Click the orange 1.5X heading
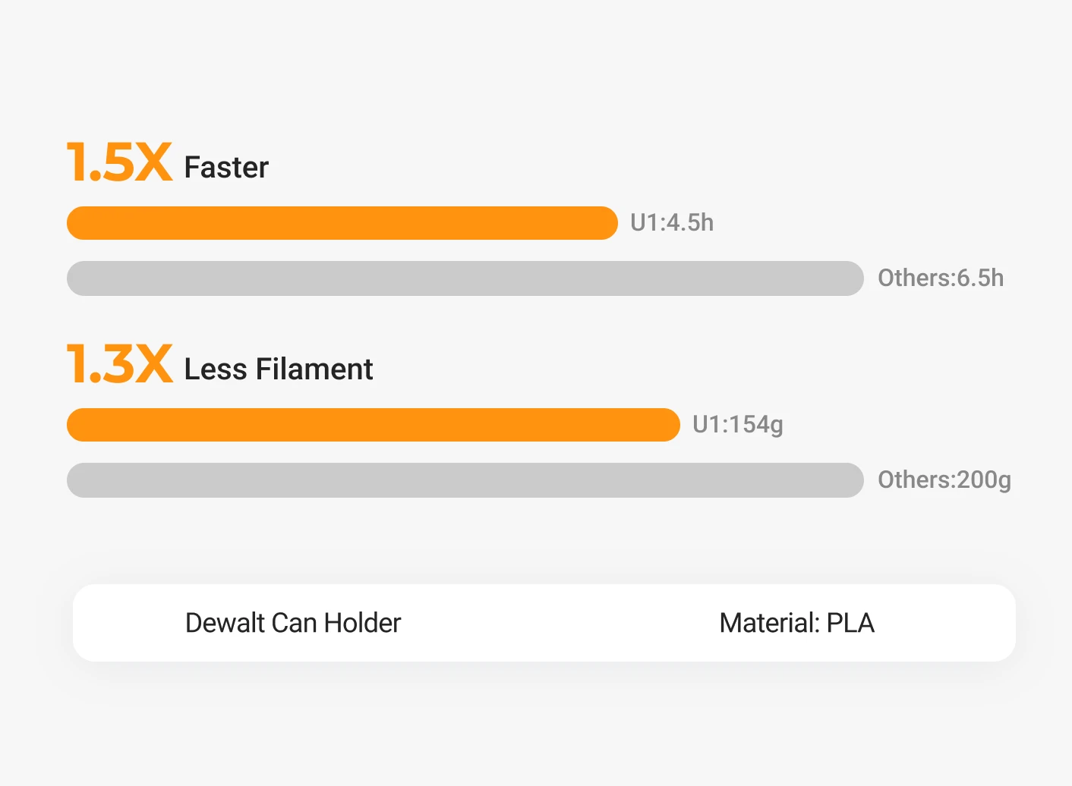The width and height of the screenshot is (1072, 786). pyautogui.click(x=119, y=162)
